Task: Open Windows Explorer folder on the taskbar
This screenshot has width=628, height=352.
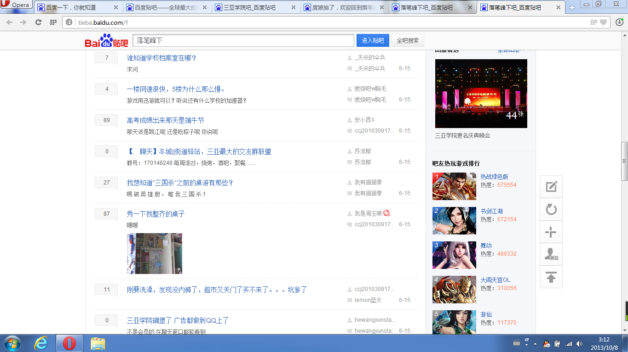Action: (98, 343)
